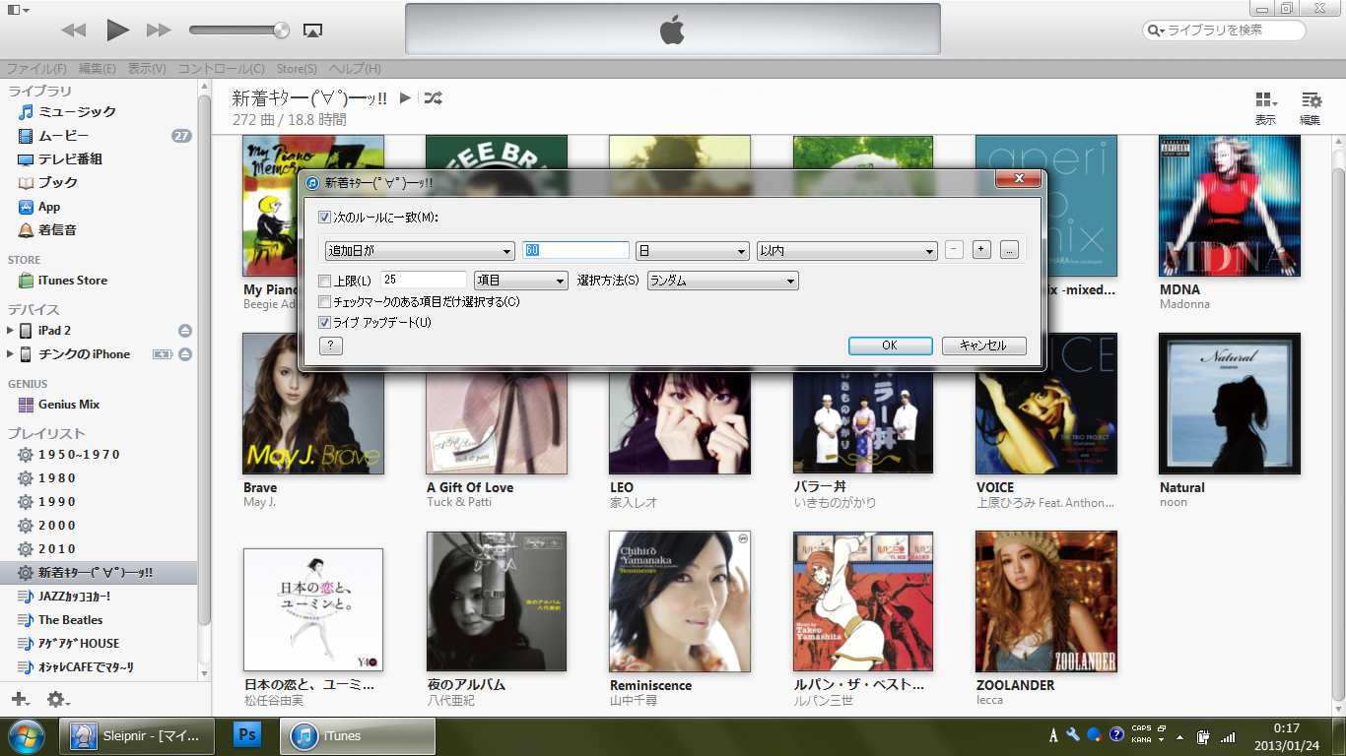Open the ファイル(F) menu

(x=36, y=69)
